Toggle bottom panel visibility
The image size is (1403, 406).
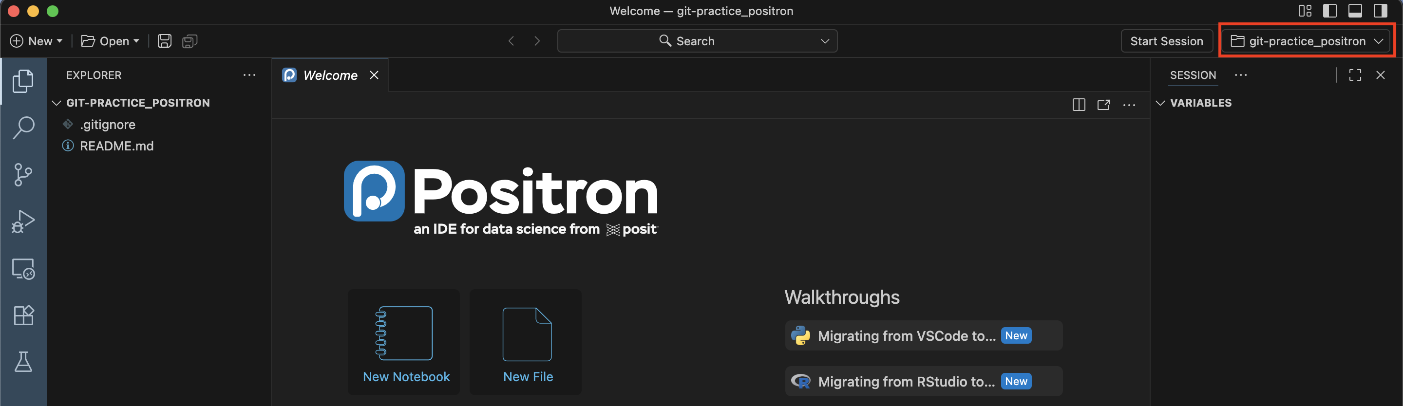click(x=1355, y=11)
